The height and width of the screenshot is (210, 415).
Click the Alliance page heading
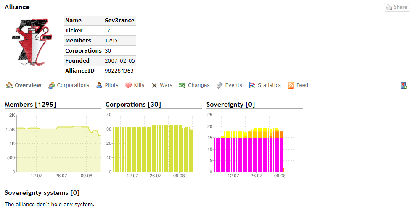[17, 7]
